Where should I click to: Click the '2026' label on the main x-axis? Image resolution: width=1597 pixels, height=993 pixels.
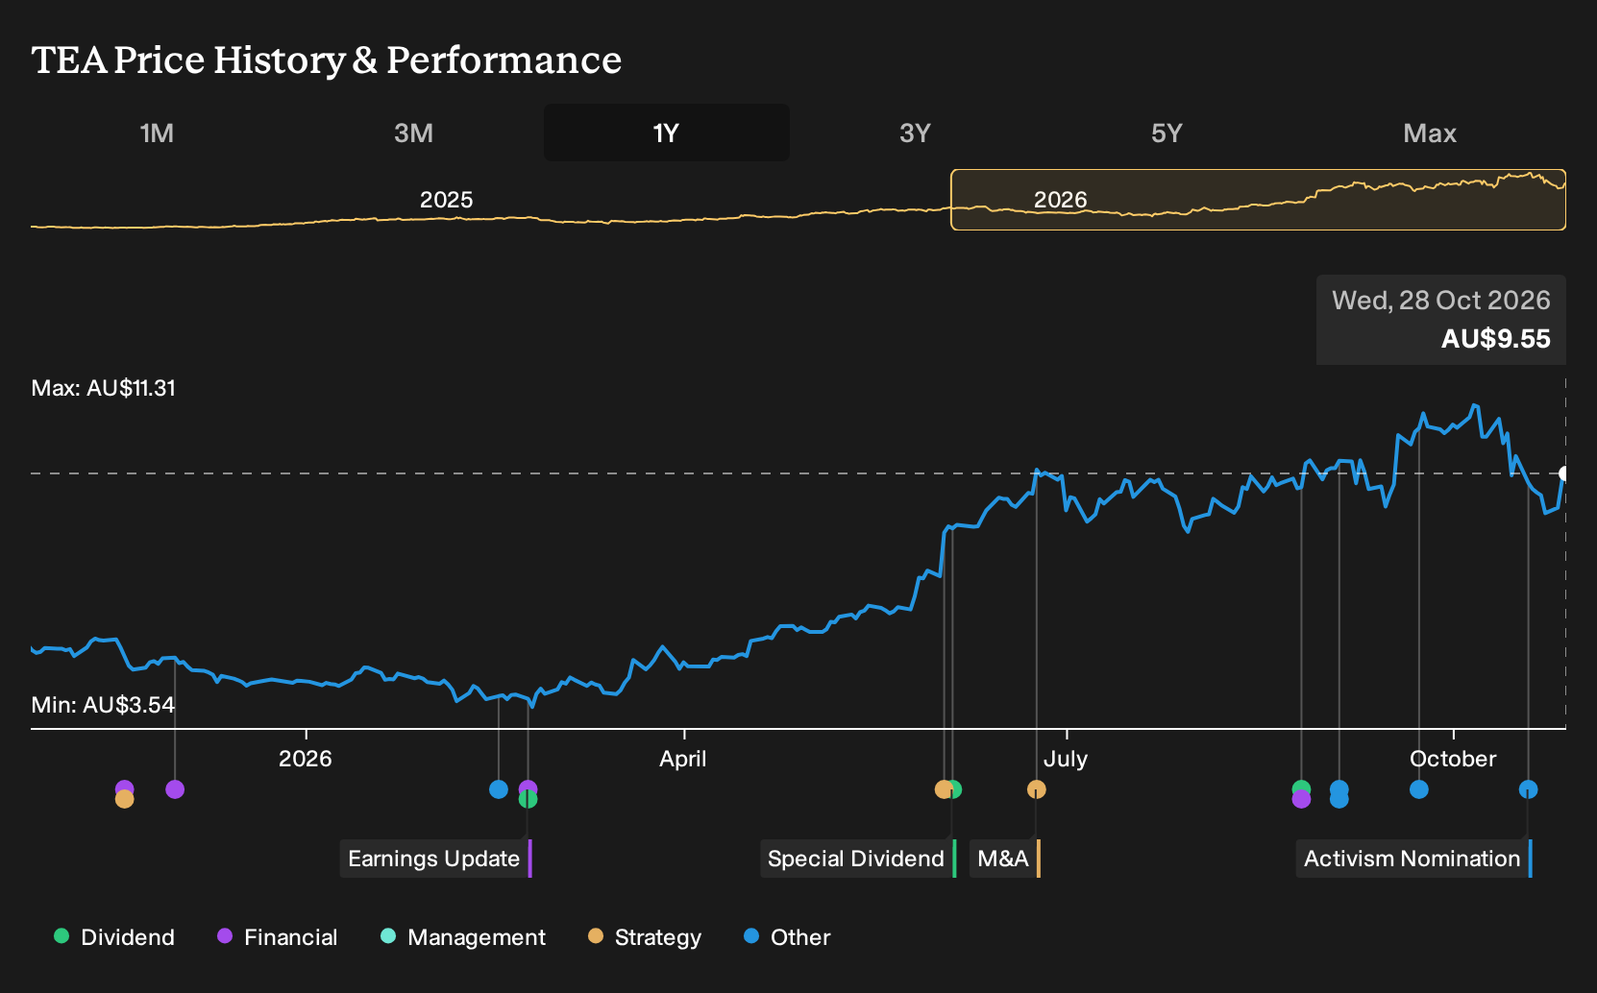pyautogui.click(x=305, y=759)
